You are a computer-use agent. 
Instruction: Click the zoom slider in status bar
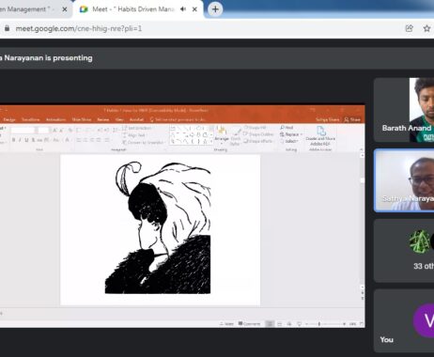click(x=325, y=324)
